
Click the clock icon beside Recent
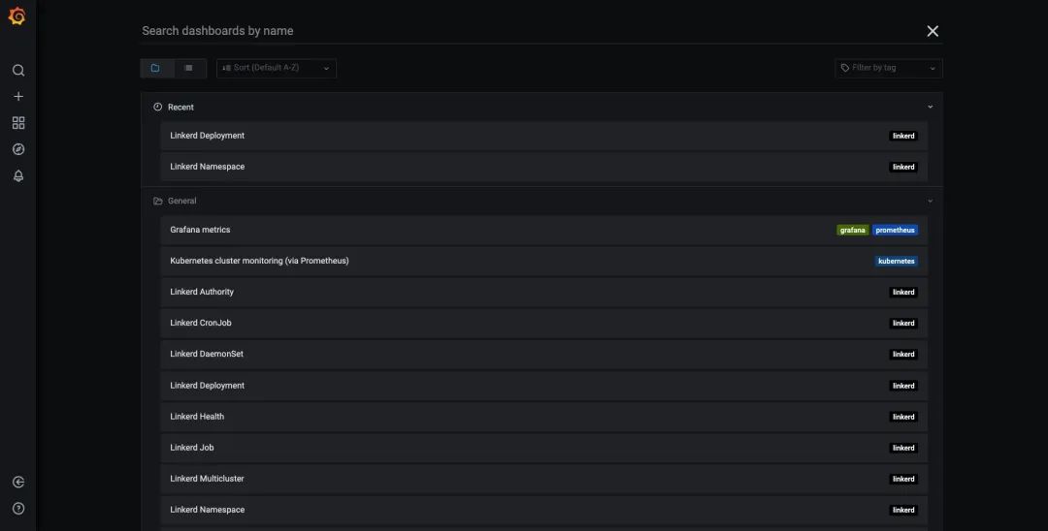(x=158, y=107)
